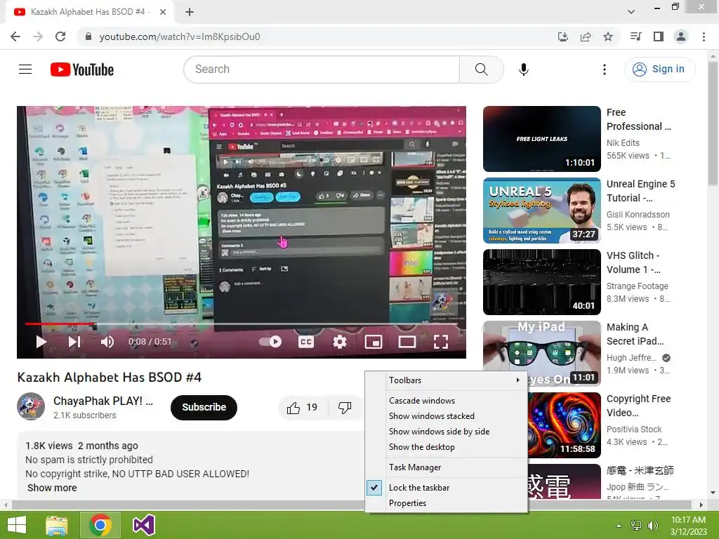Viewport: 719px width, 539px height.
Task: Show hidden system tray icons
Action: point(619,526)
